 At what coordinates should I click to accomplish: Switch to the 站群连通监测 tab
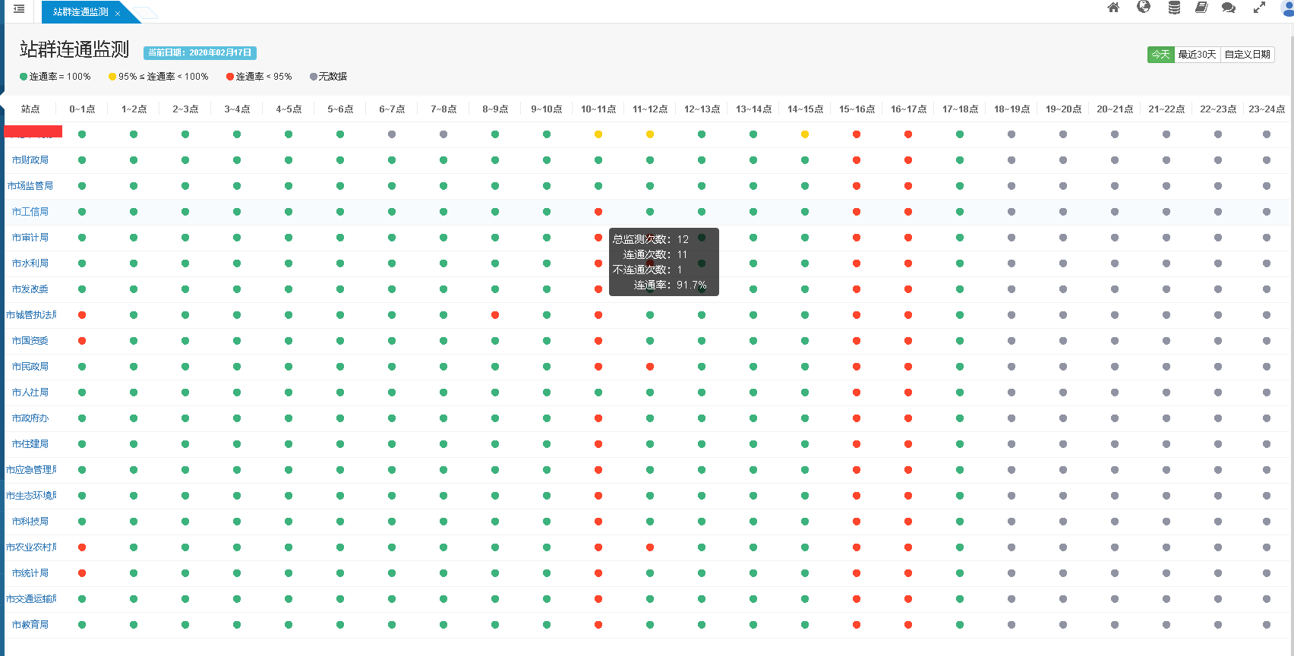click(80, 12)
